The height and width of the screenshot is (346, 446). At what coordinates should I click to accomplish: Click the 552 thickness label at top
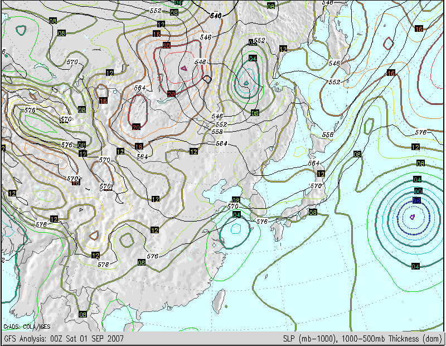[x=156, y=11]
